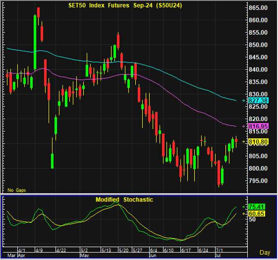Screen dimensions: 278x260
Task: Click the yellow arrow beside 810.80
Action: pos(244,141)
